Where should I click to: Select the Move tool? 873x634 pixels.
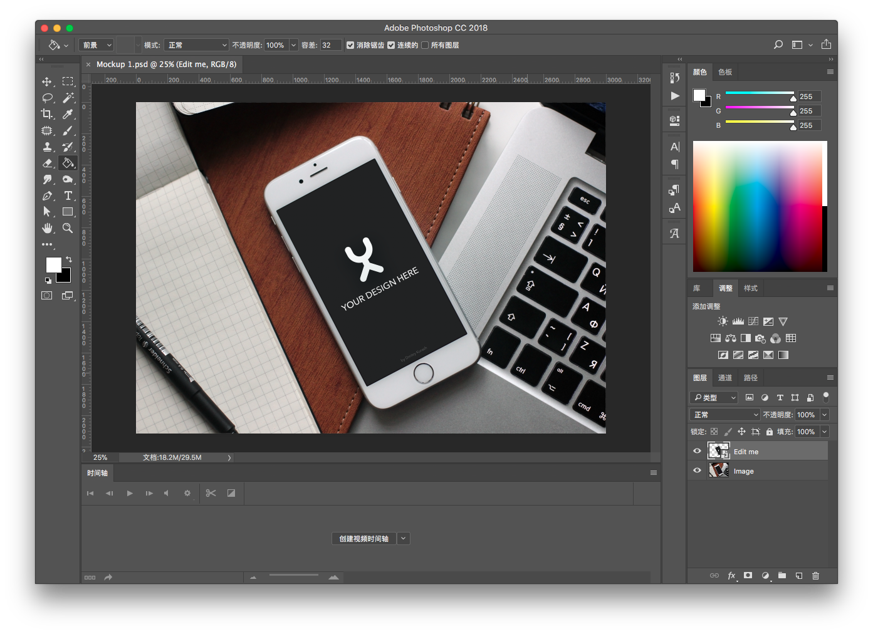(x=47, y=81)
